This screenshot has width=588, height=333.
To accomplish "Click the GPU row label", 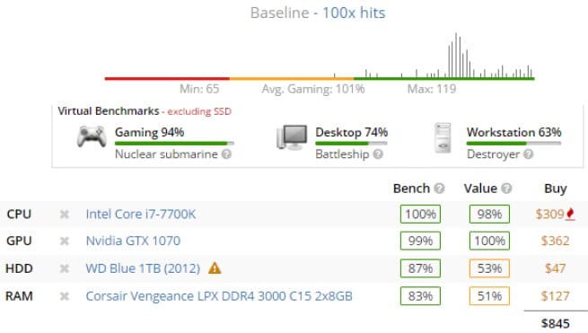I will click(19, 241).
